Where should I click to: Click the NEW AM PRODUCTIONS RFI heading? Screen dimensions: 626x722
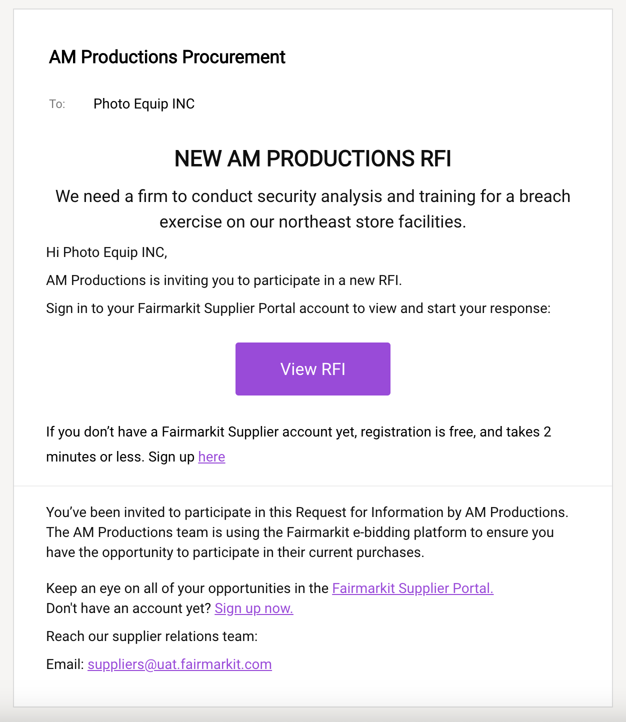click(313, 158)
